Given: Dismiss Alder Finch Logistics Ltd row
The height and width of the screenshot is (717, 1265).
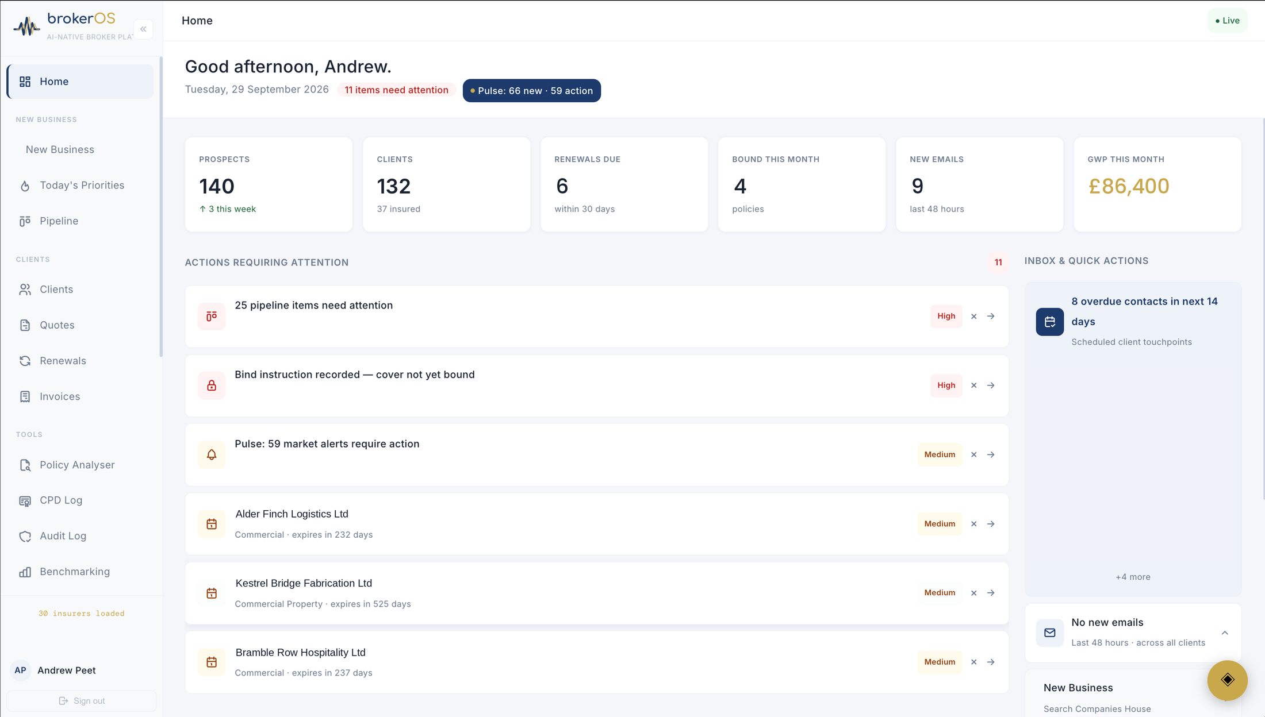Looking at the screenshot, I should click(x=974, y=524).
